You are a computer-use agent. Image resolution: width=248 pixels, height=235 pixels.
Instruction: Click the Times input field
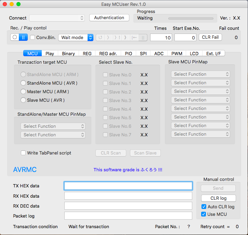tap(161, 38)
